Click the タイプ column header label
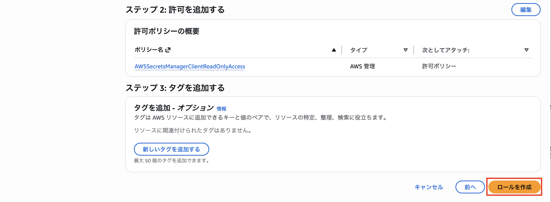Screen dimensions: 551x202 (359, 50)
